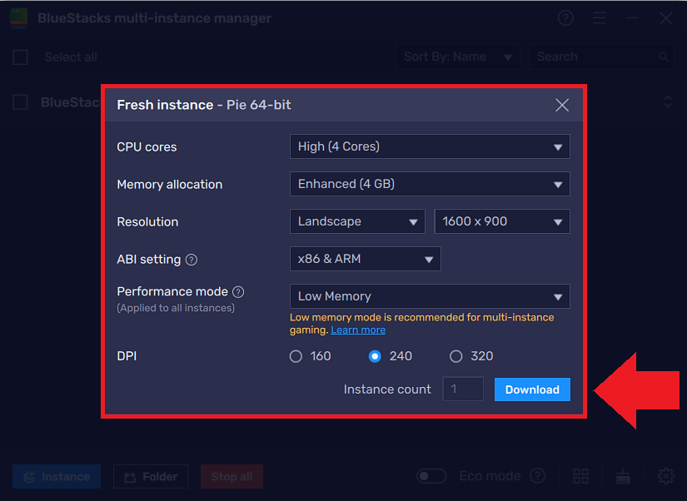Open the Performance mode dropdown
Image resolution: width=687 pixels, height=501 pixels.
click(x=429, y=296)
